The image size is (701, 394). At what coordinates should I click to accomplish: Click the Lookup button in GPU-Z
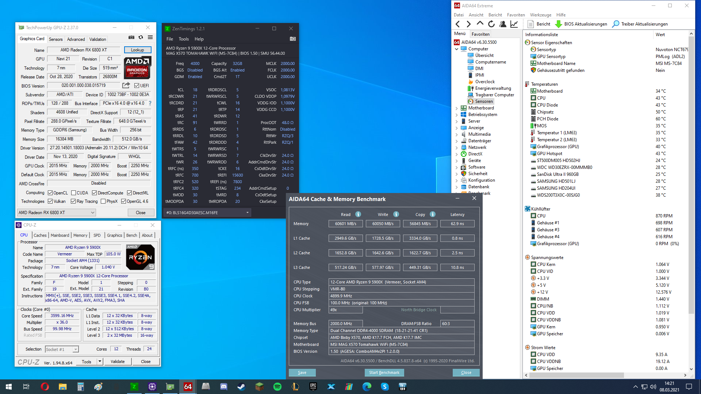tap(137, 50)
